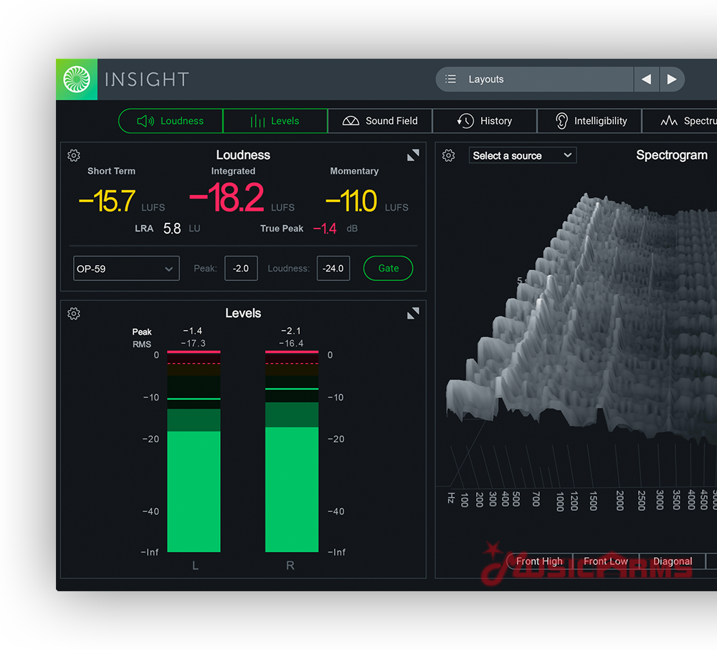Screen dimensions: 717x650
Task: Open Spectrogram panel settings gear
Action: coord(449,156)
